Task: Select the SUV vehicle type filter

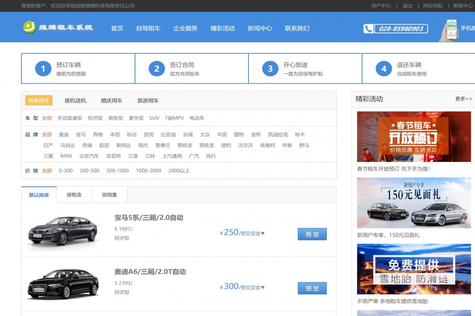Action: (x=154, y=118)
